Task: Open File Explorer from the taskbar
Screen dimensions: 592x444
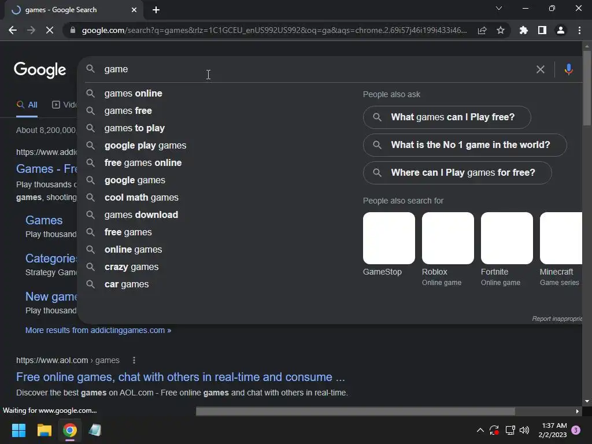Action: [x=44, y=430]
